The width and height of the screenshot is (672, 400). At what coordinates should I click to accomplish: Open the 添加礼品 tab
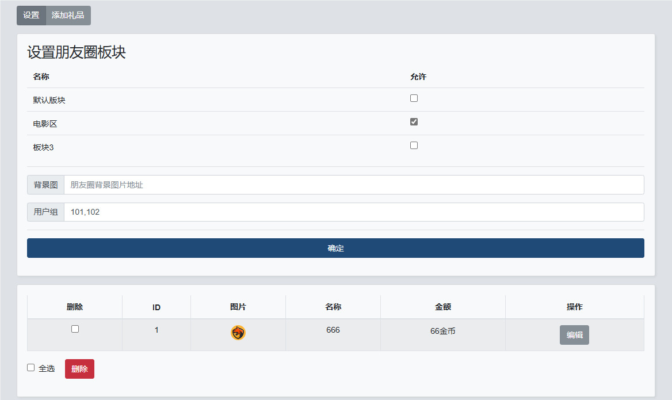point(68,16)
